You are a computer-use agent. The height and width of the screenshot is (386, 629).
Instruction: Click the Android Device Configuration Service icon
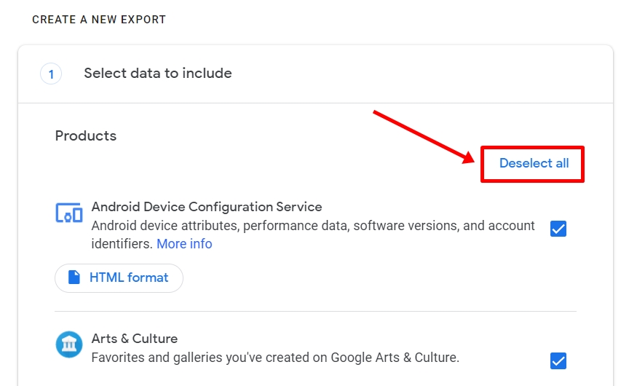(x=69, y=213)
